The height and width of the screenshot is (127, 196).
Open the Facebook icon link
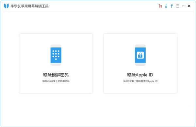point(172,6)
